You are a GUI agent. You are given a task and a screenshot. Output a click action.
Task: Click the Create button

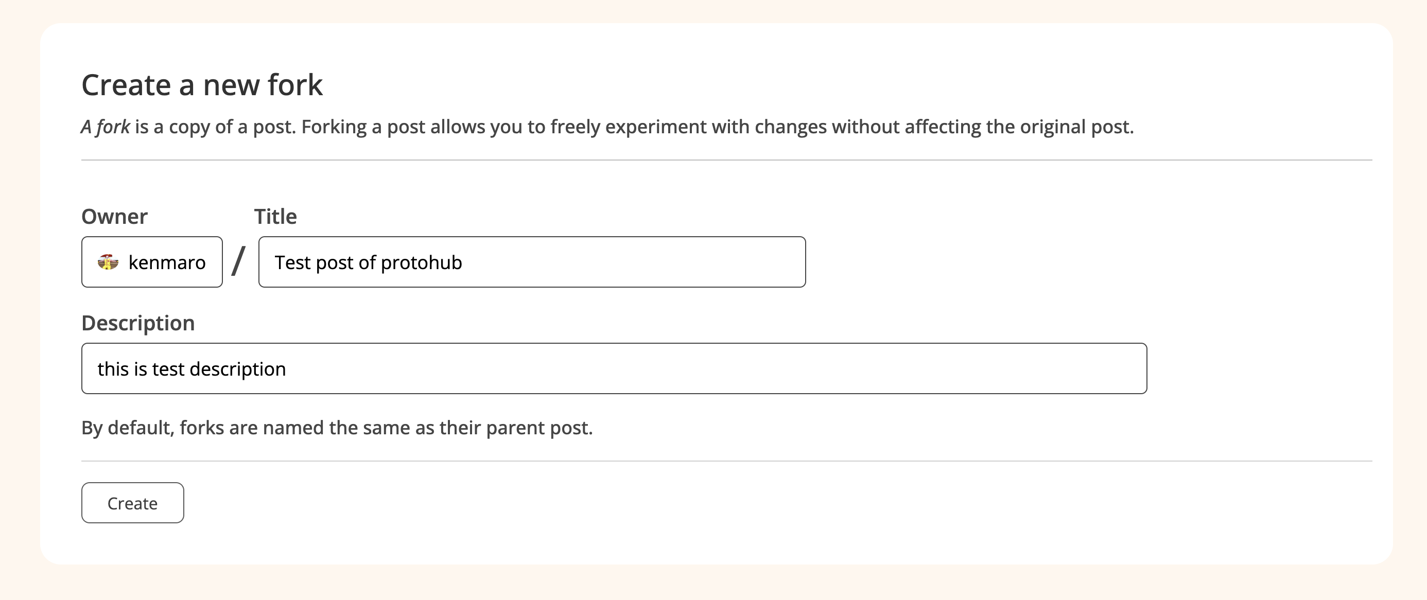point(132,503)
